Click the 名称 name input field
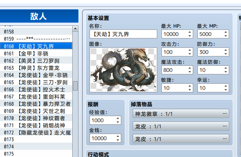This screenshot has width=241, height=157. coord(123,34)
